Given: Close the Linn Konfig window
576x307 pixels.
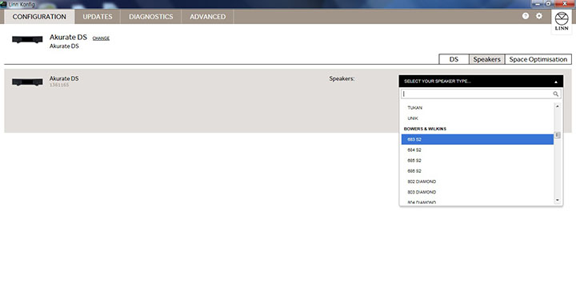Looking at the screenshot, I should coord(565,3).
